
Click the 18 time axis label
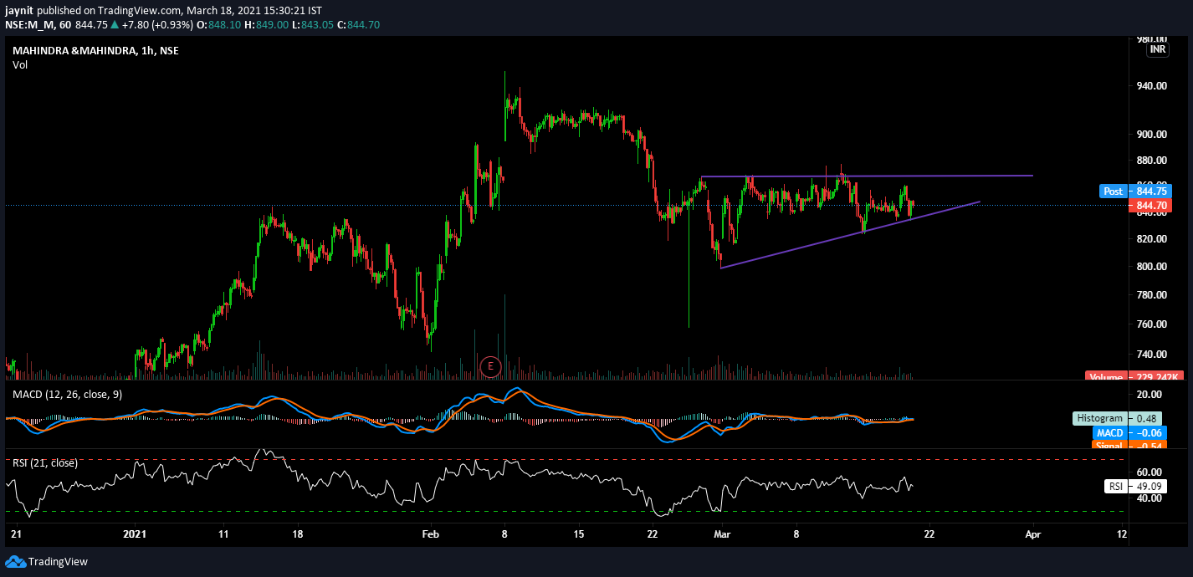(297, 534)
